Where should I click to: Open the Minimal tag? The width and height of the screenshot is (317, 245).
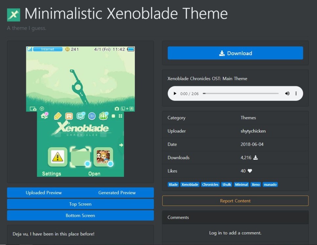point(242,184)
